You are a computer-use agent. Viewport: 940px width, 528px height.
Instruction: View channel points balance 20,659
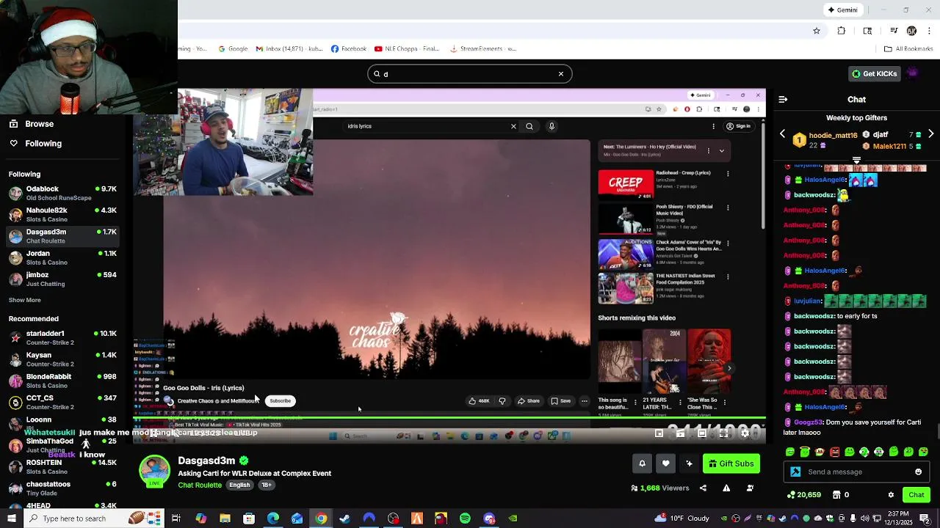[804, 495]
